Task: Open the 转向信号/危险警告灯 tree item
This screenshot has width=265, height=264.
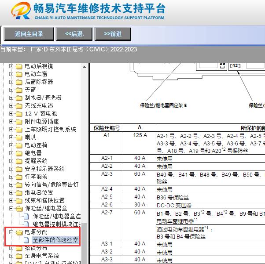Action: tap(52, 185)
